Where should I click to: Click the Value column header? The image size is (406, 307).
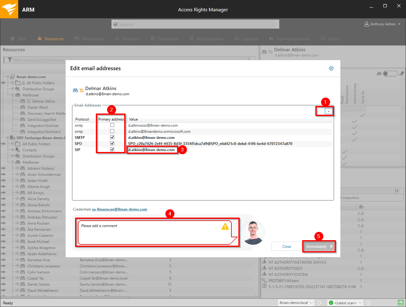point(133,119)
